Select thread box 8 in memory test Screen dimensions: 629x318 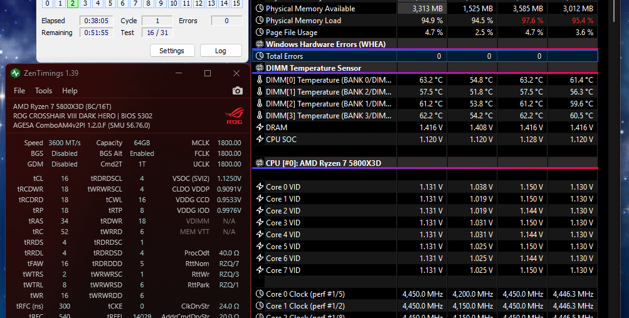click(x=148, y=4)
